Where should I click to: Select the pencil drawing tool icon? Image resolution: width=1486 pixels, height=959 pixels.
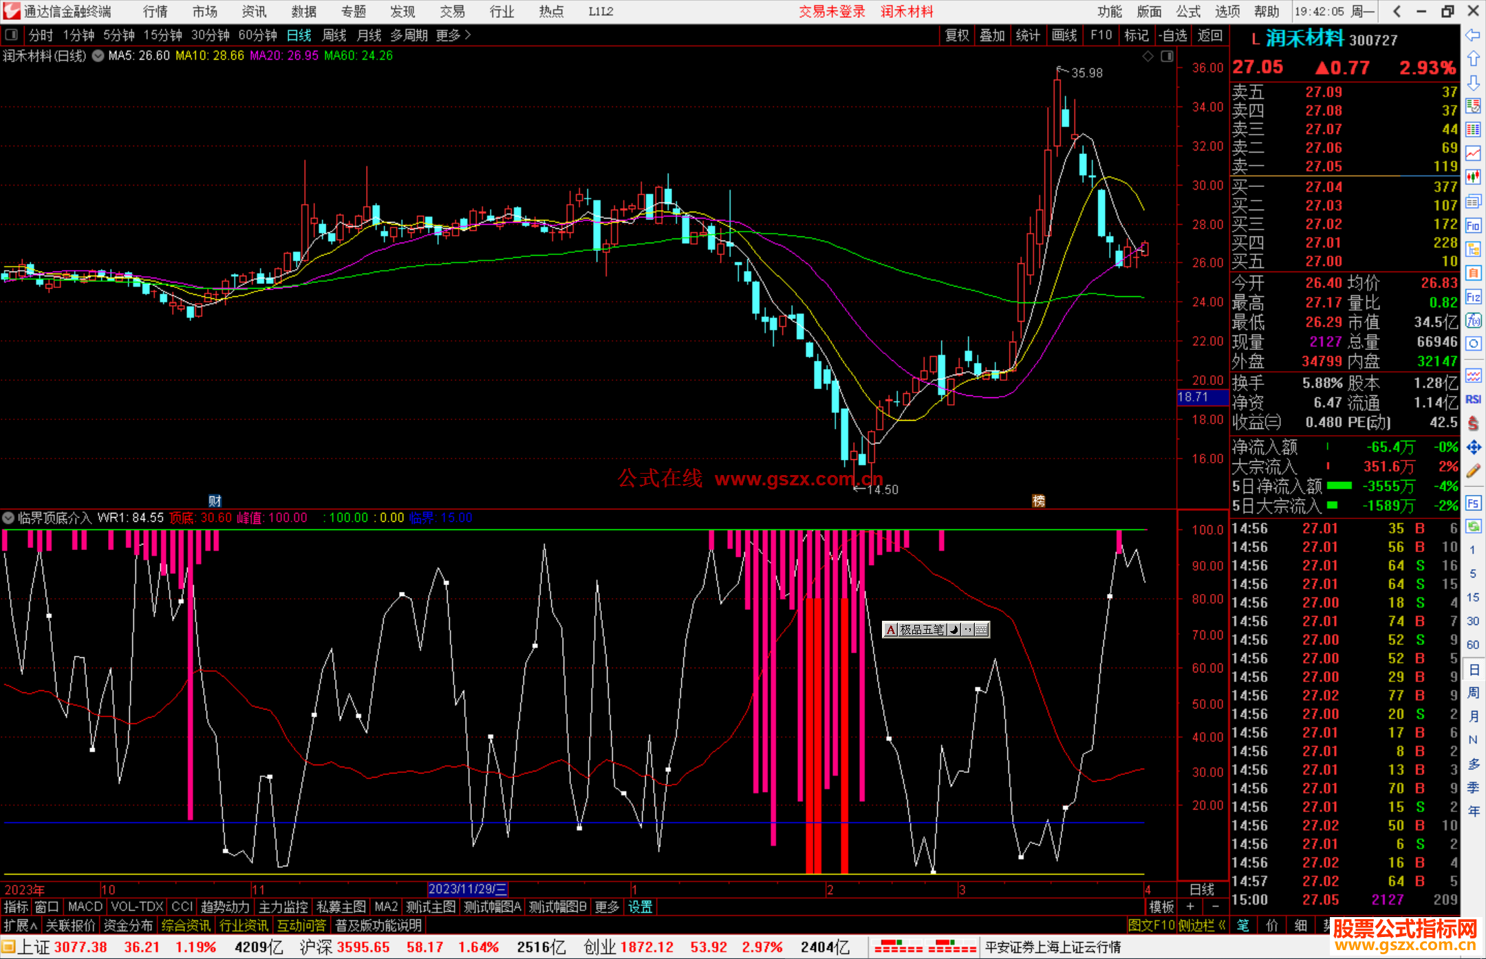1473,471
